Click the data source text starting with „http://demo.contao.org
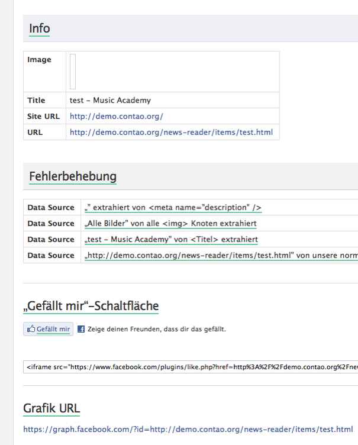Image resolution: width=358 pixels, height=445 pixels. [x=221, y=255]
